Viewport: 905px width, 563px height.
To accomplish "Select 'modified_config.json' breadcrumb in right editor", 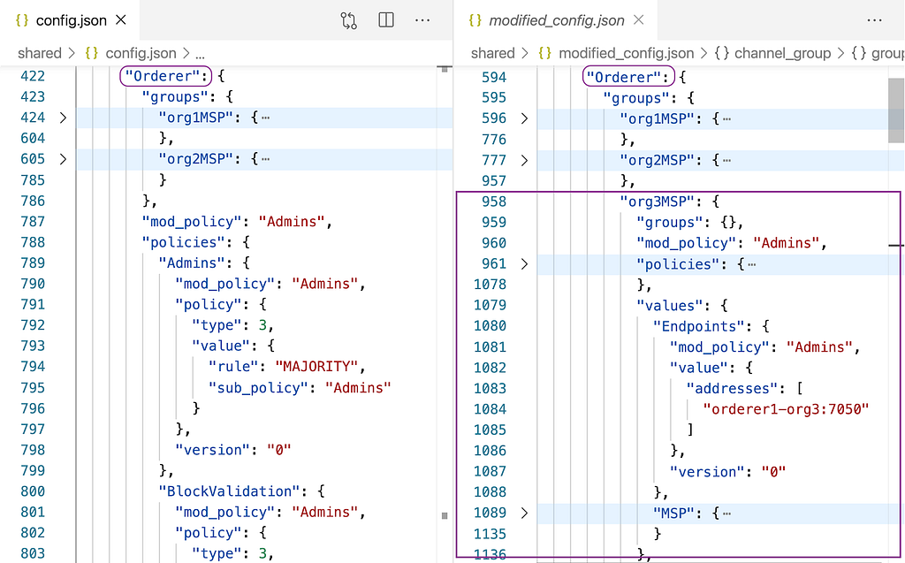I will tap(627, 53).
